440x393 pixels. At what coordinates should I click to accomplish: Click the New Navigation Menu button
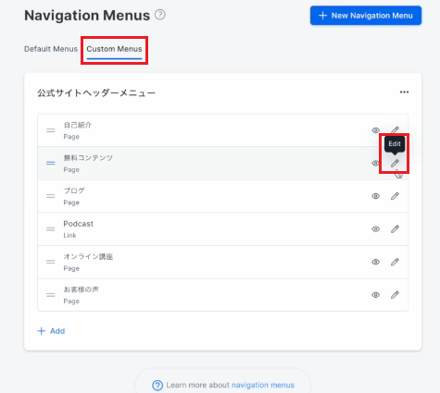pos(366,16)
